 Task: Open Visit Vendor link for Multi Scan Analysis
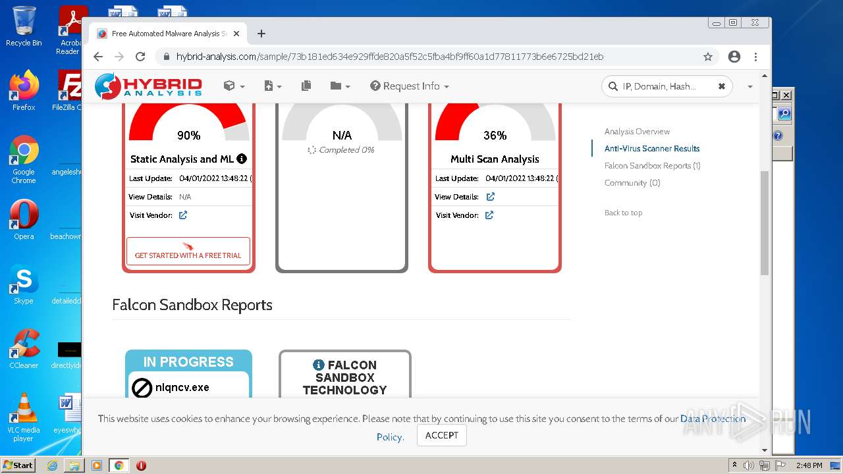pyautogui.click(x=489, y=215)
